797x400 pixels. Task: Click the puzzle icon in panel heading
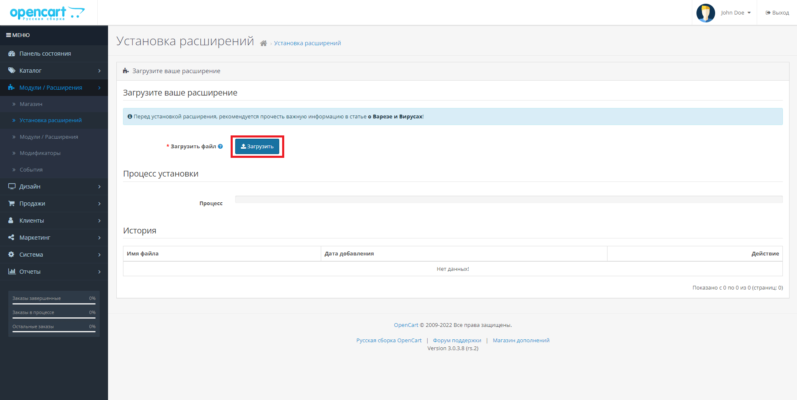(126, 71)
